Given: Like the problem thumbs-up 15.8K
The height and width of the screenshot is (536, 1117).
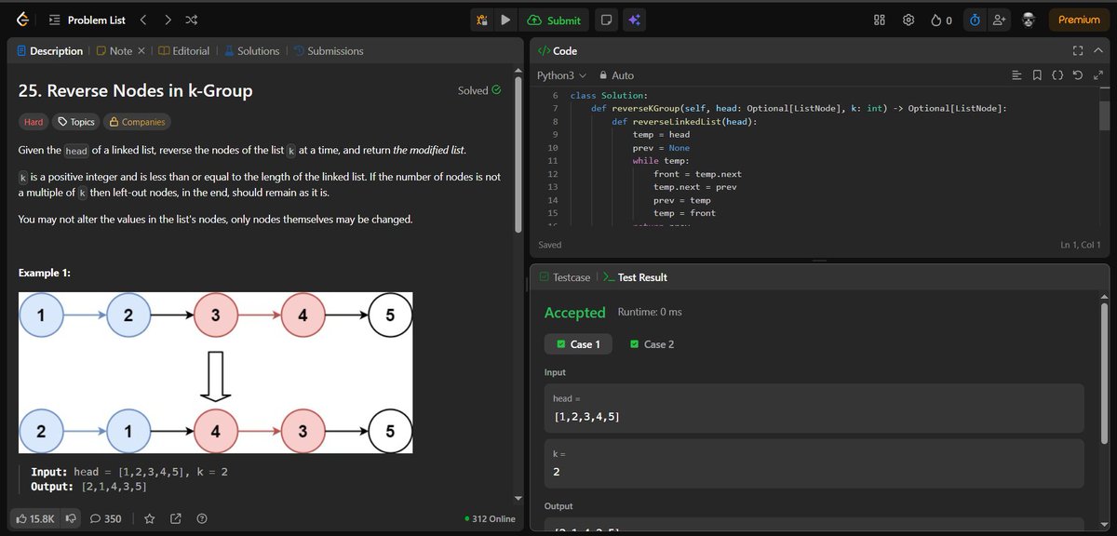Looking at the screenshot, I should (34, 518).
